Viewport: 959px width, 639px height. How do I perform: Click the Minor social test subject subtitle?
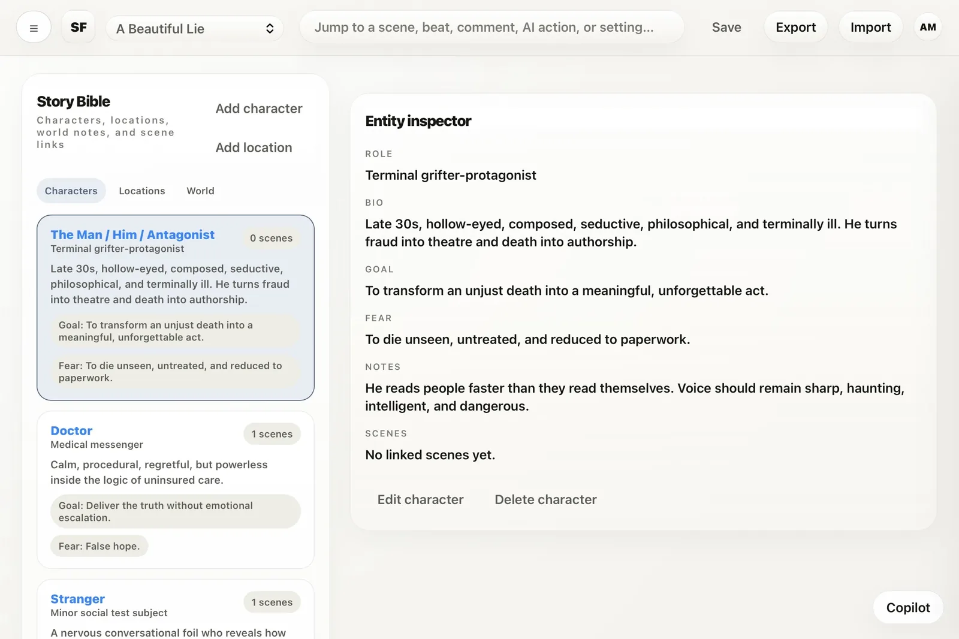pyautogui.click(x=109, y=613)
